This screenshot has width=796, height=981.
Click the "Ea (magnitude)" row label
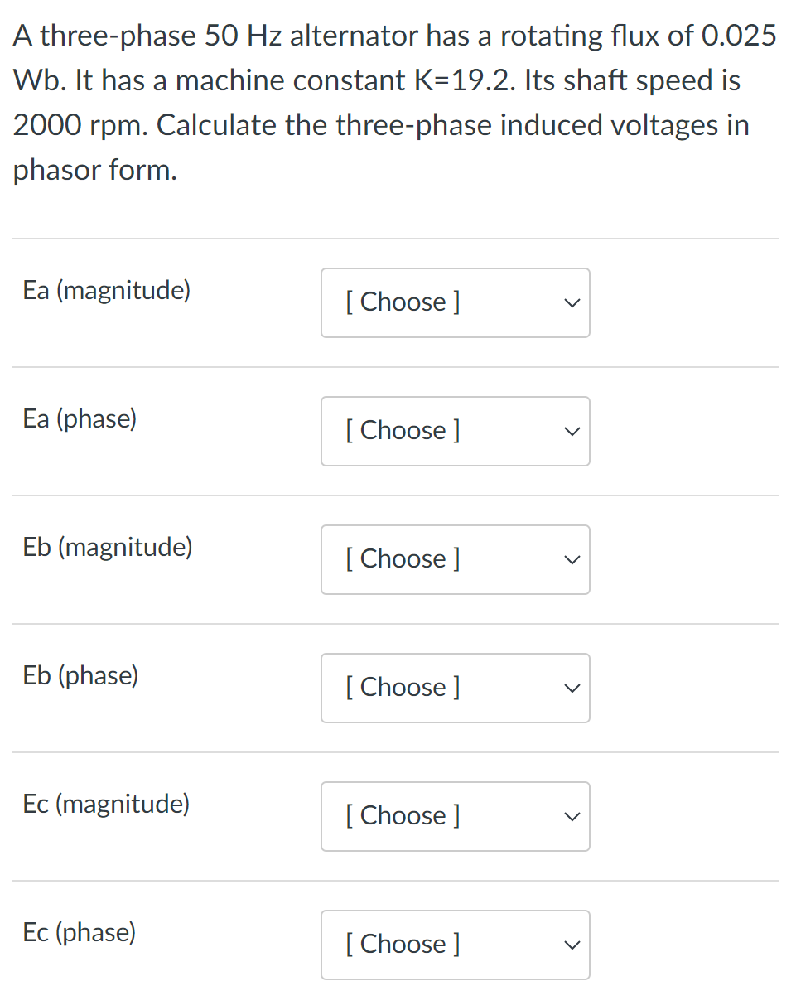pyautogui.click(x=107, y=291)
